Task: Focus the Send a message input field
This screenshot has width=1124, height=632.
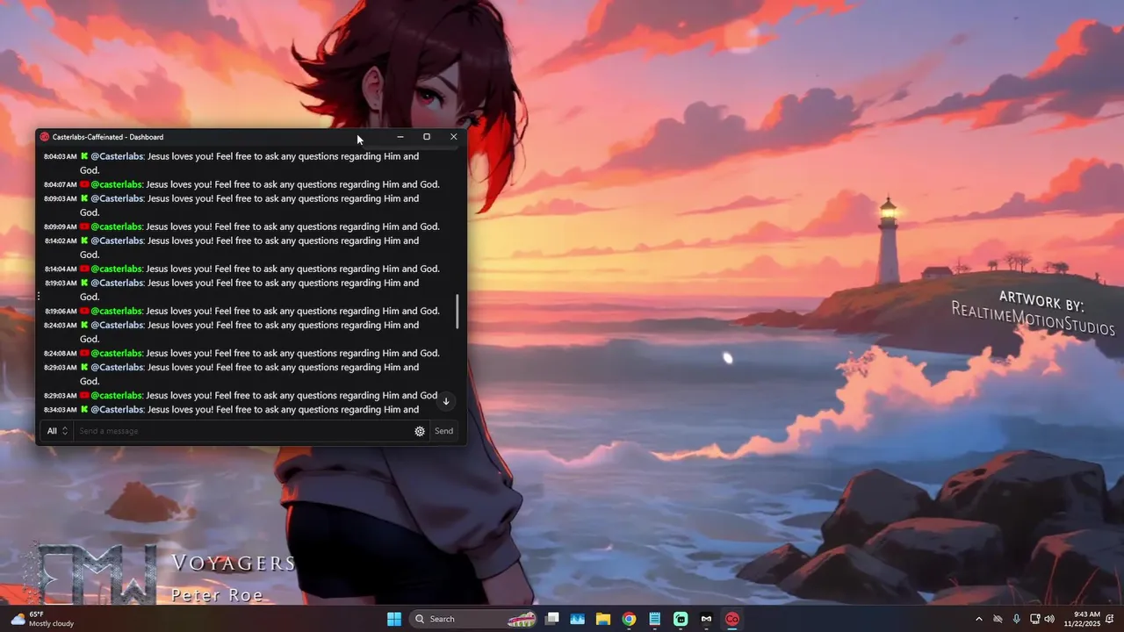Action: (243, 431)
